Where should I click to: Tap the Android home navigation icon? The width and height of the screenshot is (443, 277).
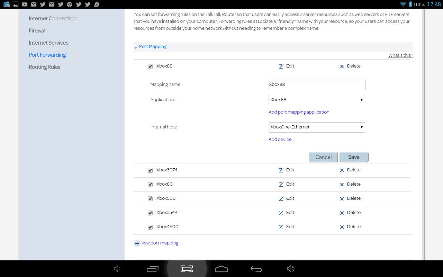coord(221,269)
